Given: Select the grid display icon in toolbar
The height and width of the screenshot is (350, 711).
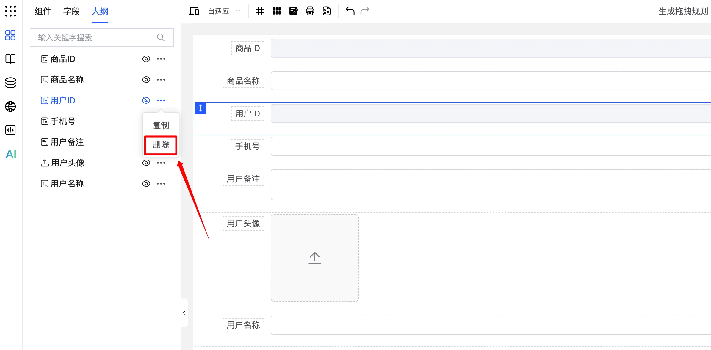Looking at the screenshot, I should 276,11.
